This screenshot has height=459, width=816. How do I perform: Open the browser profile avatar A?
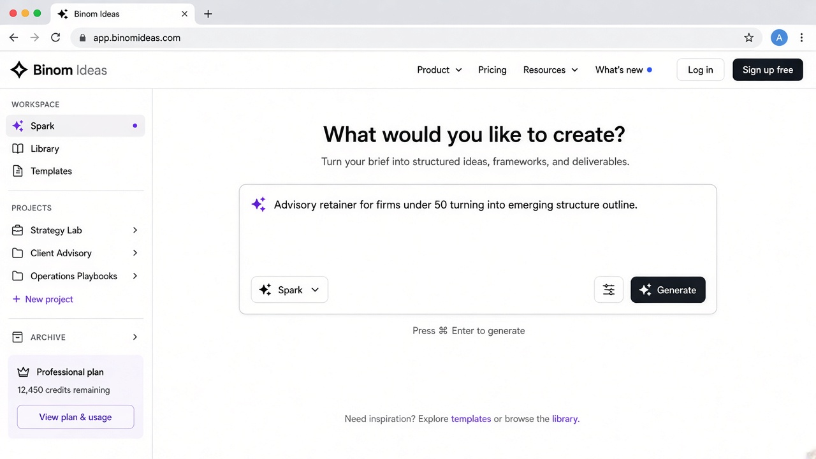(x=779, y=38)
